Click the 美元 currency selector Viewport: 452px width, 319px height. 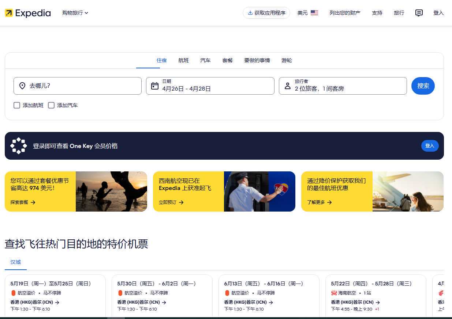click(x=307, y=13)
